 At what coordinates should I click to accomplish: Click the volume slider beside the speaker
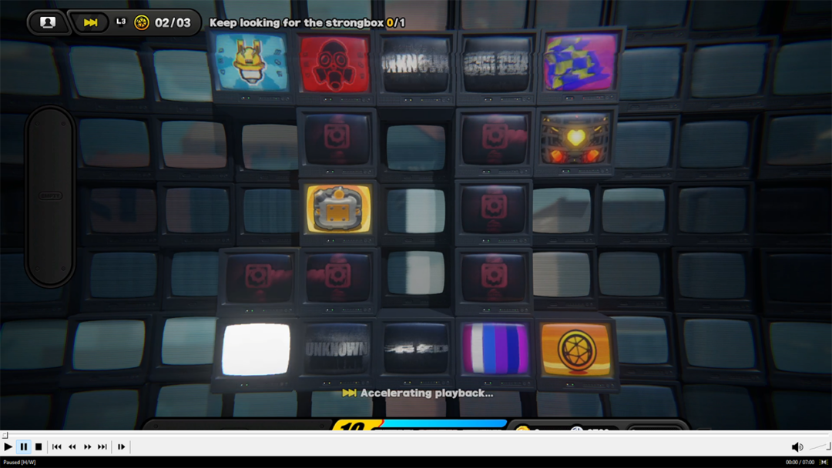point(819,446)
